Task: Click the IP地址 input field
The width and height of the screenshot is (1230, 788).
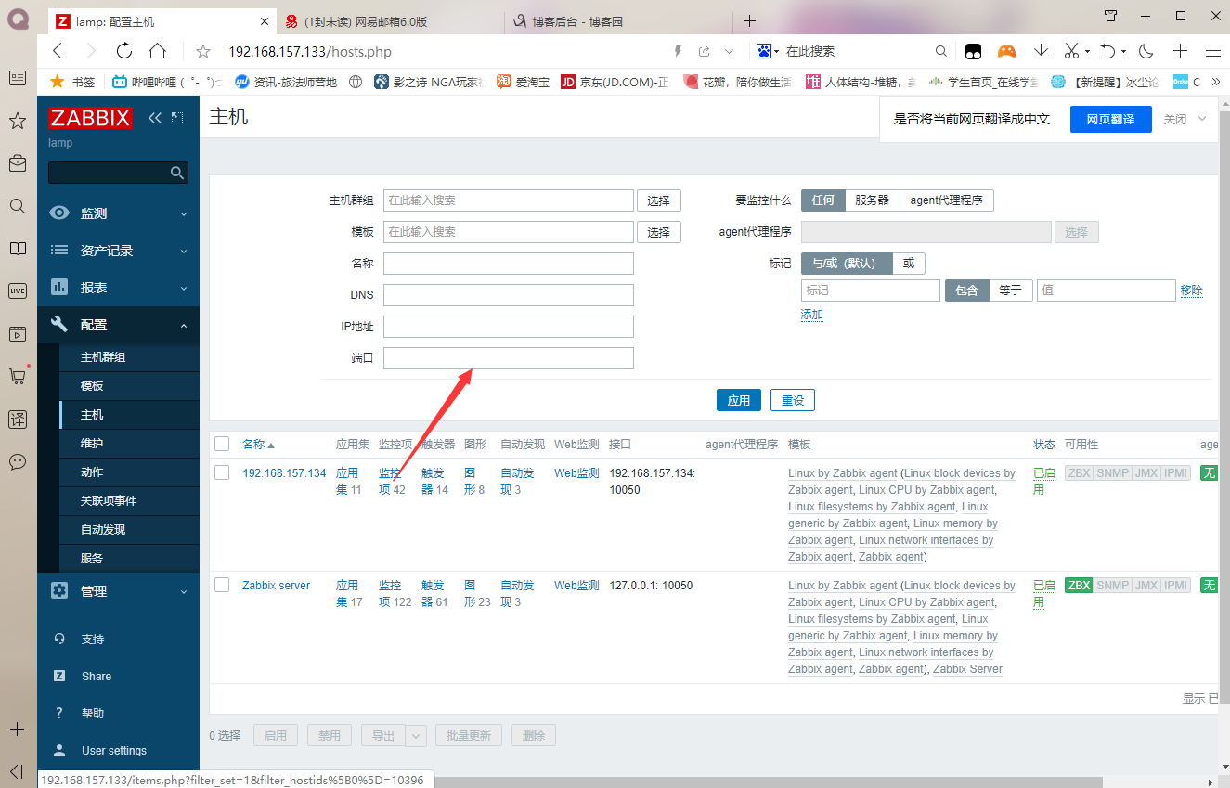Action: point(509,327)
